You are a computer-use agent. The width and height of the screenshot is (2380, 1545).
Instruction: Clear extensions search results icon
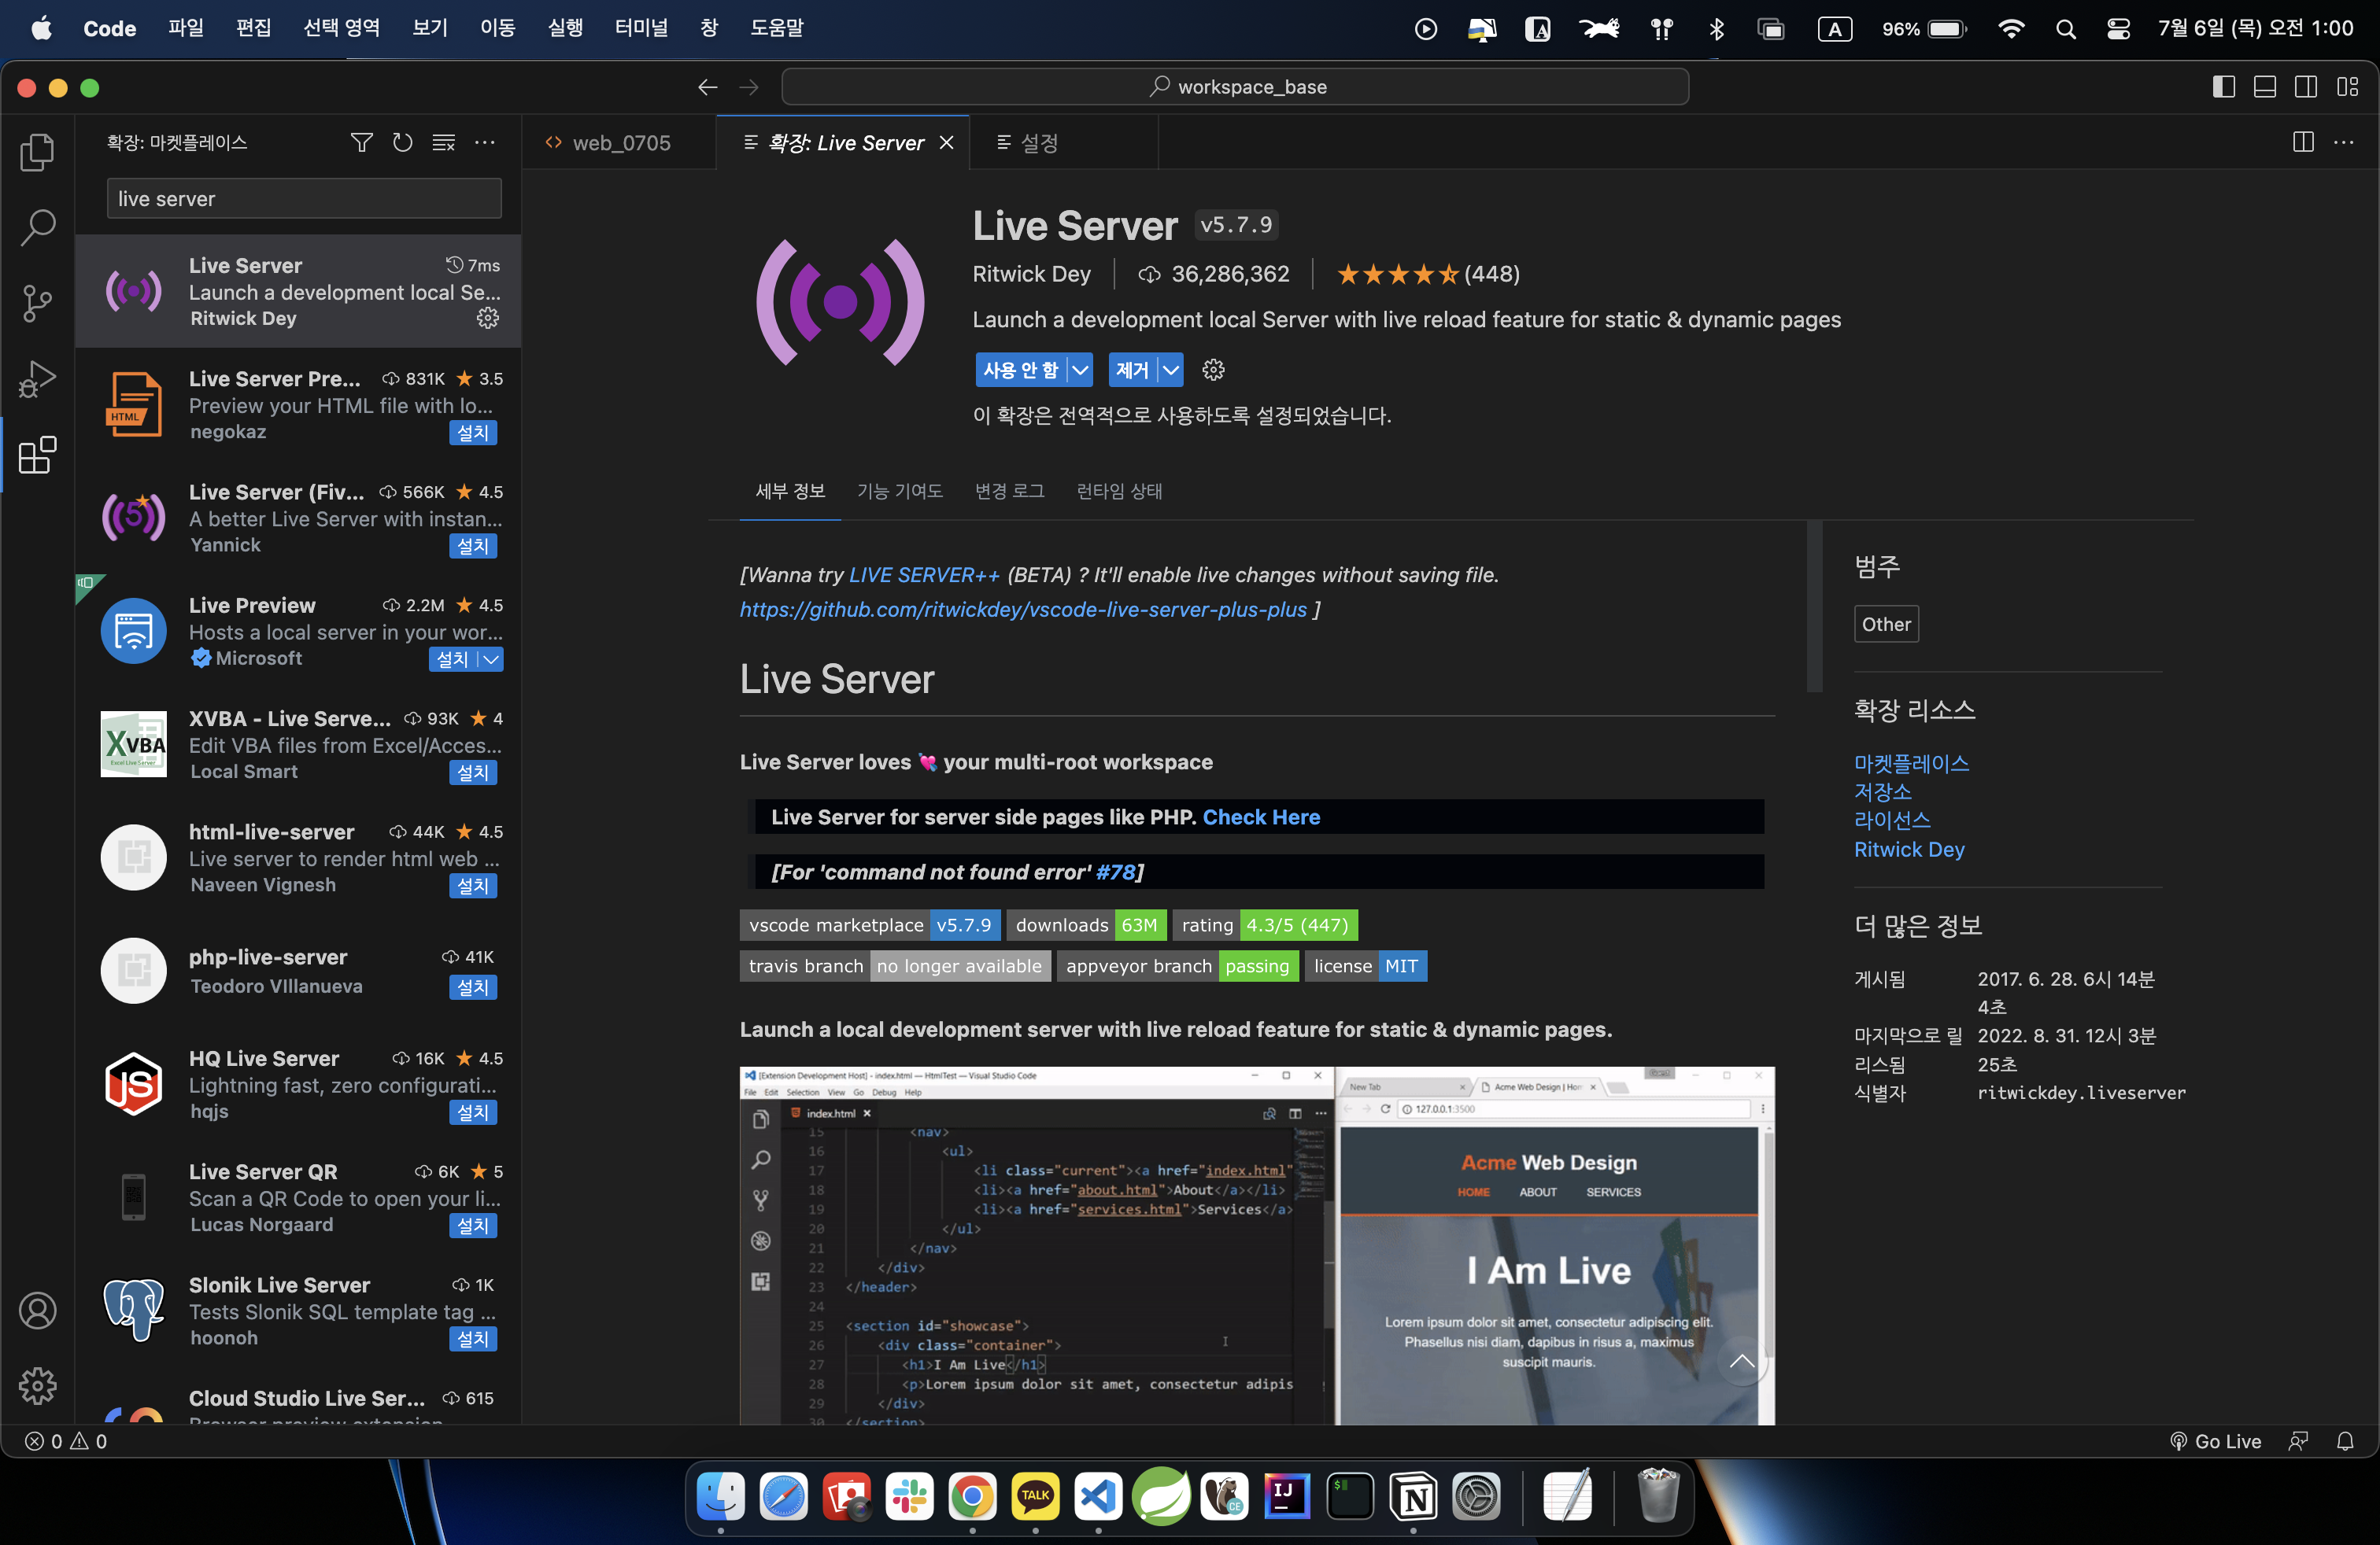[443, 143]
